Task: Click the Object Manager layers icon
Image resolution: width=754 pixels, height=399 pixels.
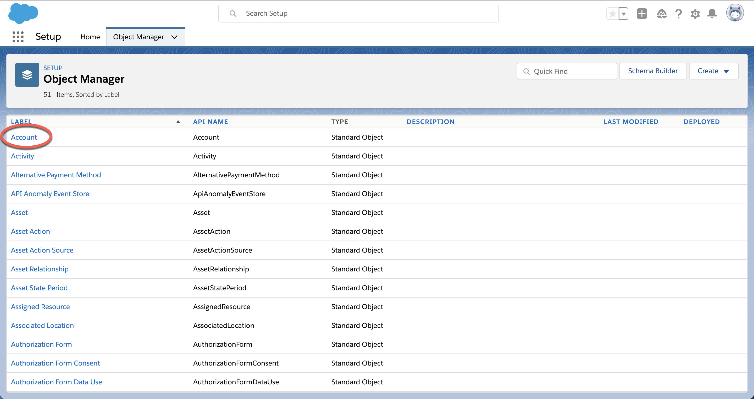Action: click(27, 75)
